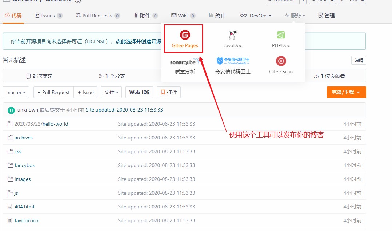Open the 404.html file

[24, 207]
